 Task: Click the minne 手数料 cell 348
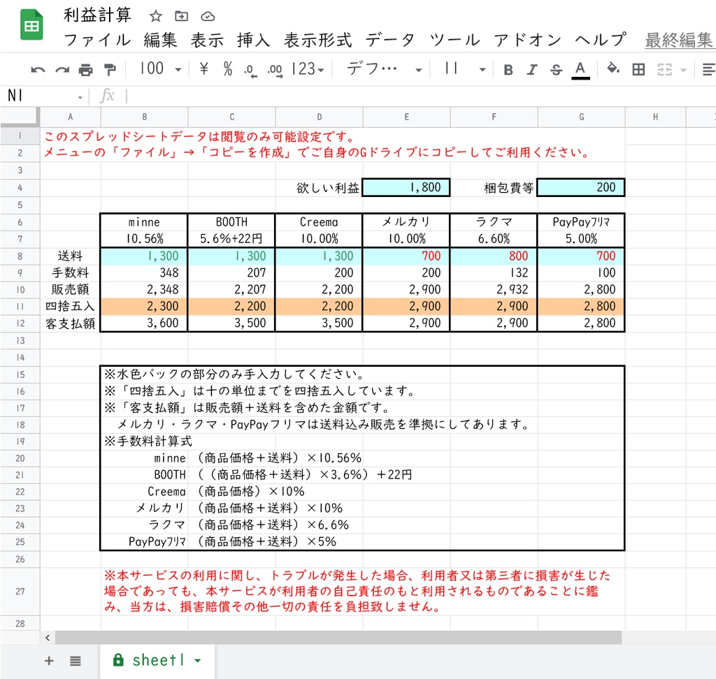[x=144, y=273]
